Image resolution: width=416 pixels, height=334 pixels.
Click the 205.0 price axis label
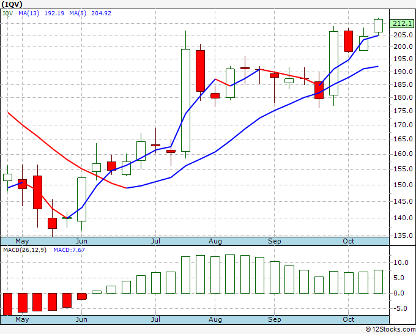404,35
